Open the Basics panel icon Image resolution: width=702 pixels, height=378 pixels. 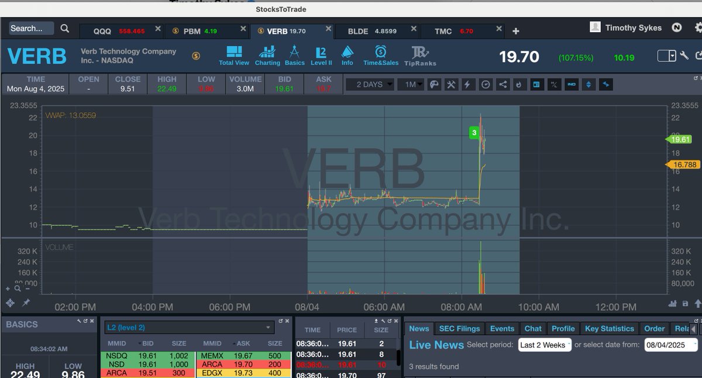tap(294, 56)
